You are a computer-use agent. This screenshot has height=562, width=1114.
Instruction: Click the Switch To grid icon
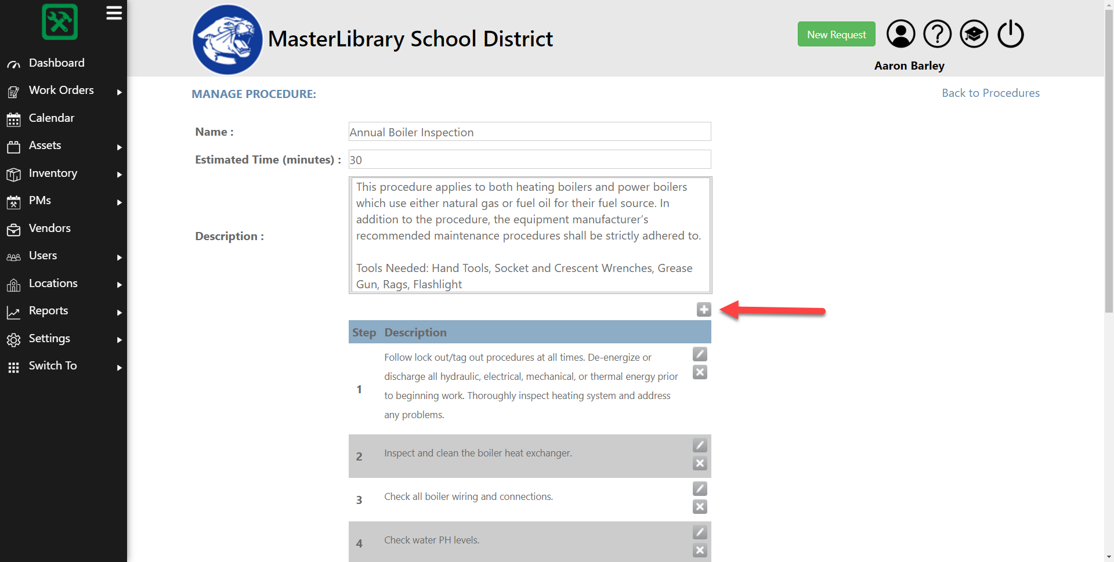(x=13, y=367)
